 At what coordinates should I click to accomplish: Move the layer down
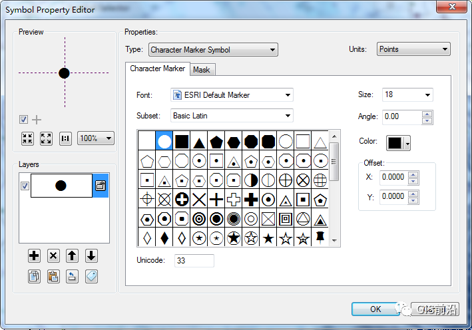point(91,256)
